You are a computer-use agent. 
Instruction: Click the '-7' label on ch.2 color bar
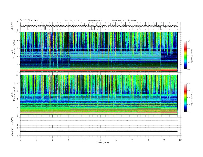click(189, 112)
